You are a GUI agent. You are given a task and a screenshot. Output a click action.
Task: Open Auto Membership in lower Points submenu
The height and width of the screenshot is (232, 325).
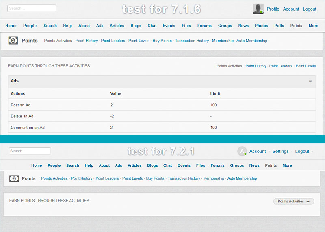tap(242, 178)
